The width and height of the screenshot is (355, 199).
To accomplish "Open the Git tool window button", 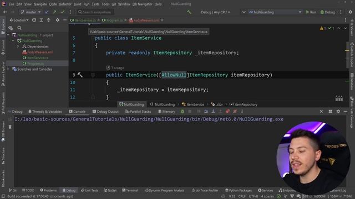I will [13, 190].
